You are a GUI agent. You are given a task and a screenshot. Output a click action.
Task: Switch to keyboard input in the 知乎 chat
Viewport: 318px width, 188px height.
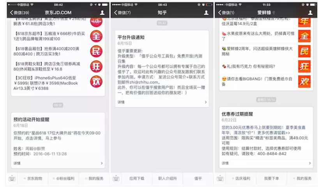pyautogui.click(x=116, y=179)
